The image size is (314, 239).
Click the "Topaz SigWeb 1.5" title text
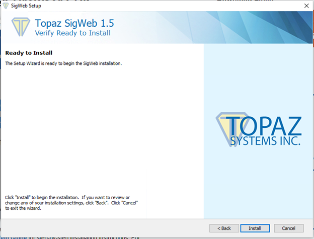coord(74,23)
